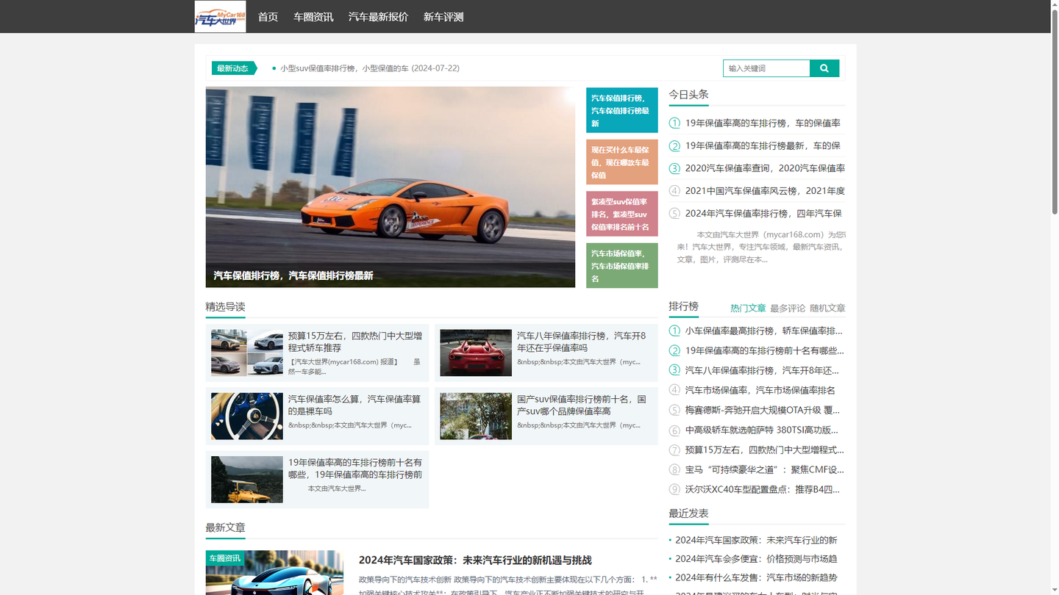
Task: Switch to 最多评论 tab
Action: [788, 308]
